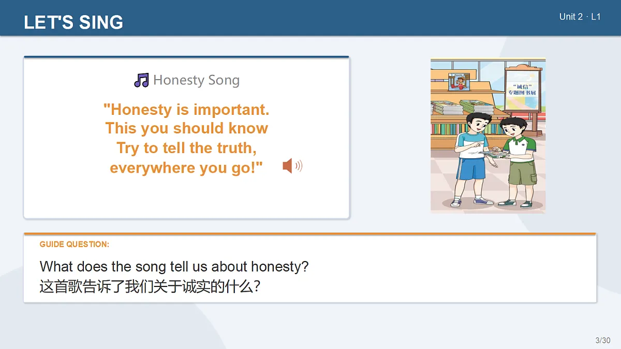The height and width of the screenshot is (349, 621).
Task: Click the lyric line 'Honesty is important.'
Action: click(187, 110)
